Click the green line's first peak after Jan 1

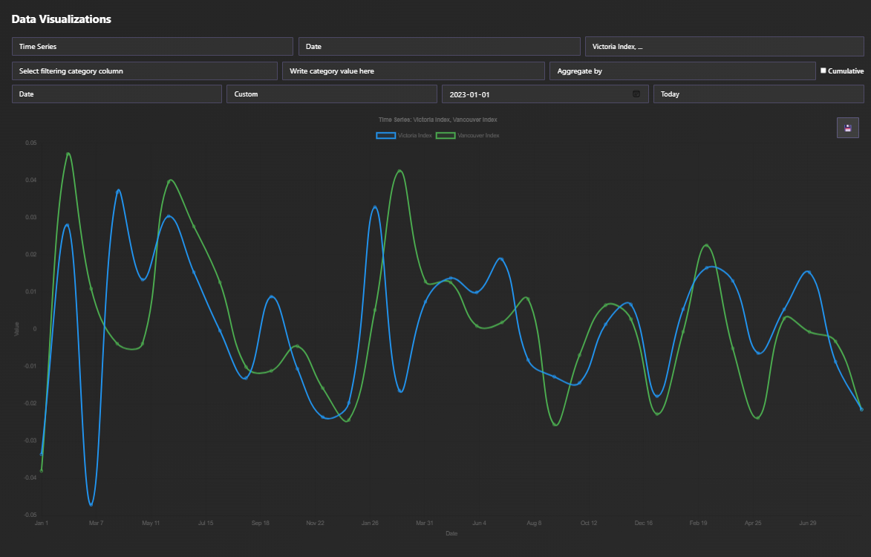pyautogui.click(x=68, y=154)
